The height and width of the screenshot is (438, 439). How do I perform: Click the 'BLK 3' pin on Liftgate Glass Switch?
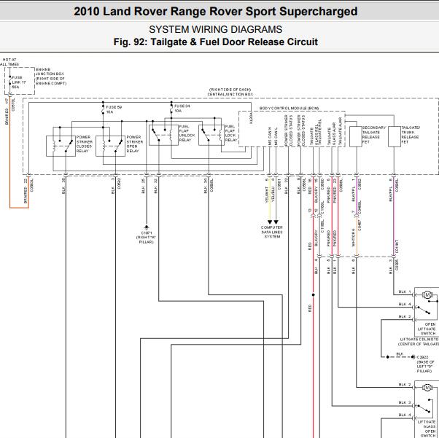pyautogui.click(x=405, y=402)
